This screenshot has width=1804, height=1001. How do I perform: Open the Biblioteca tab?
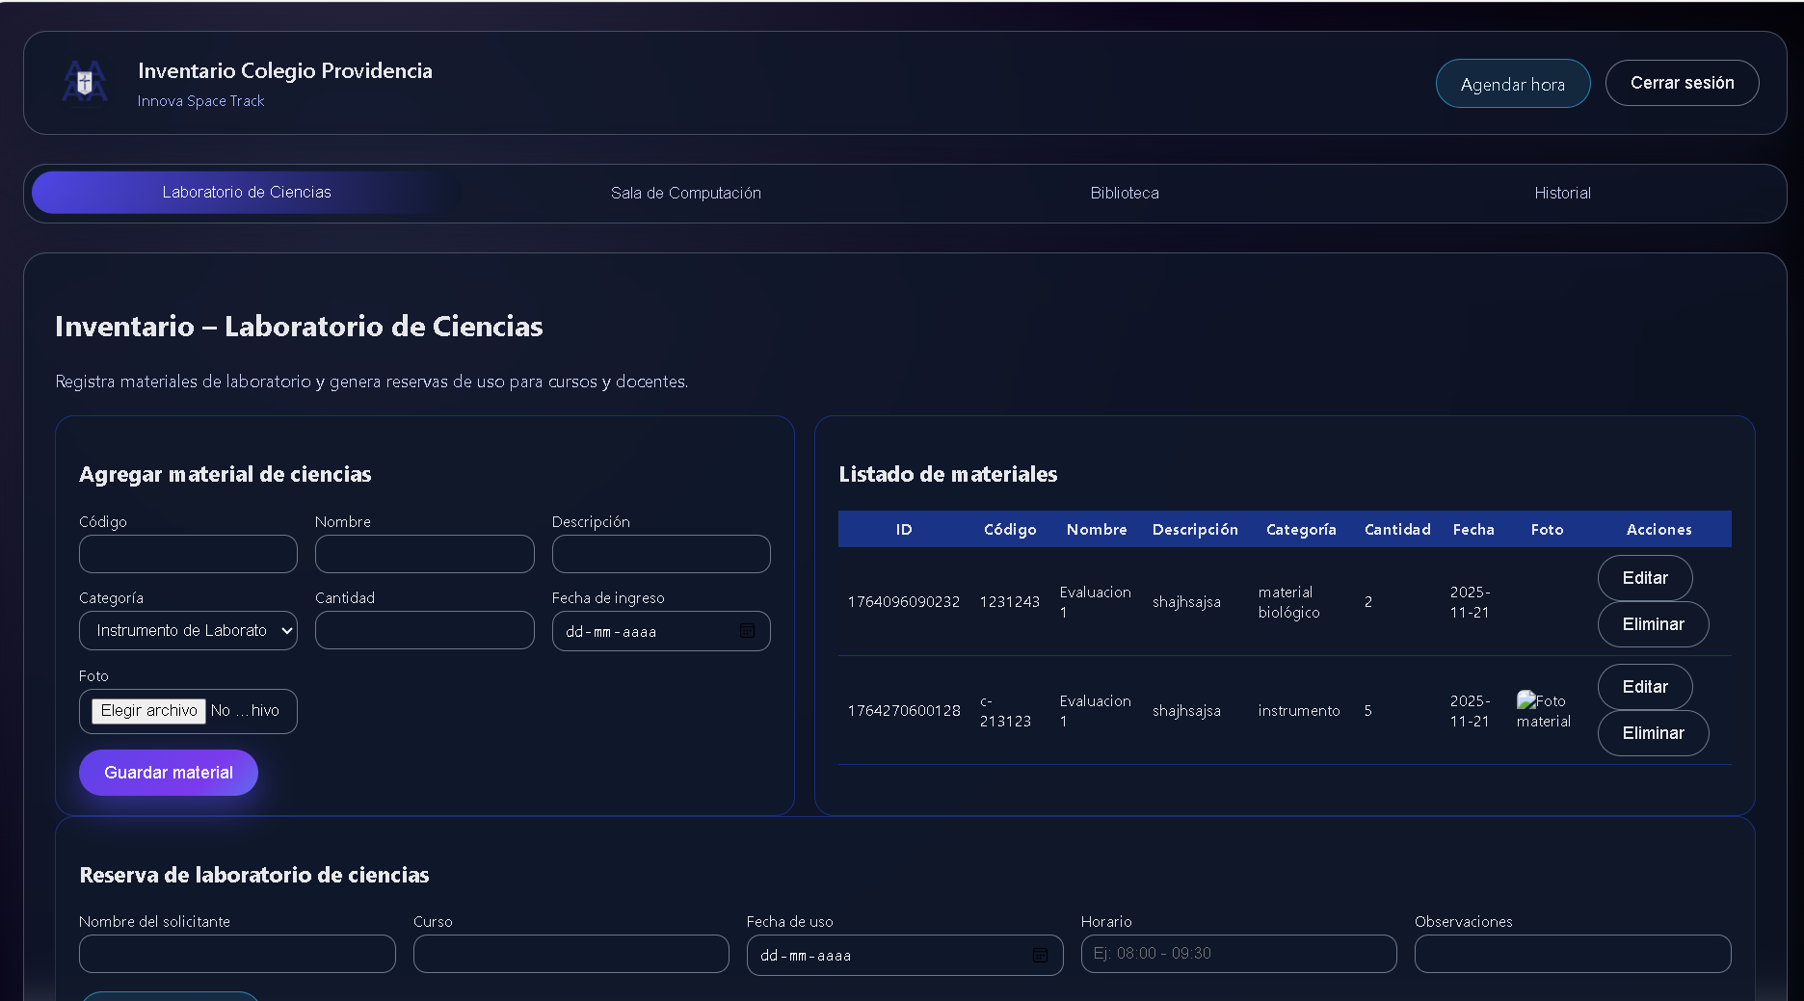point(1124,193)
